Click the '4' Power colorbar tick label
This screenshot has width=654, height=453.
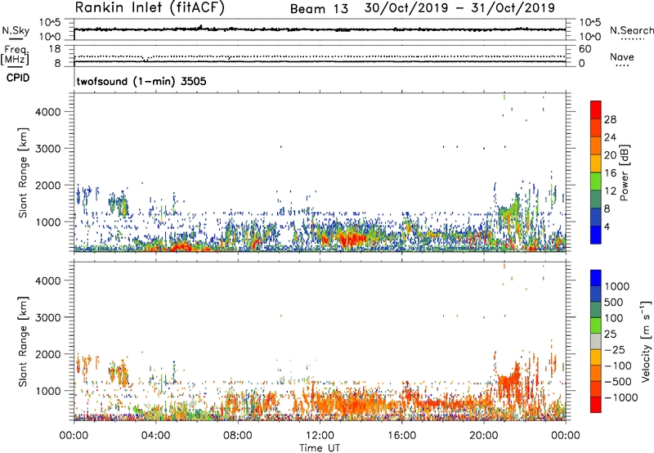[x=607, y=226]
